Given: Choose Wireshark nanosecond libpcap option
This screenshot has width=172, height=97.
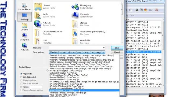Looking at the screenshot, I should click(84, 60).
